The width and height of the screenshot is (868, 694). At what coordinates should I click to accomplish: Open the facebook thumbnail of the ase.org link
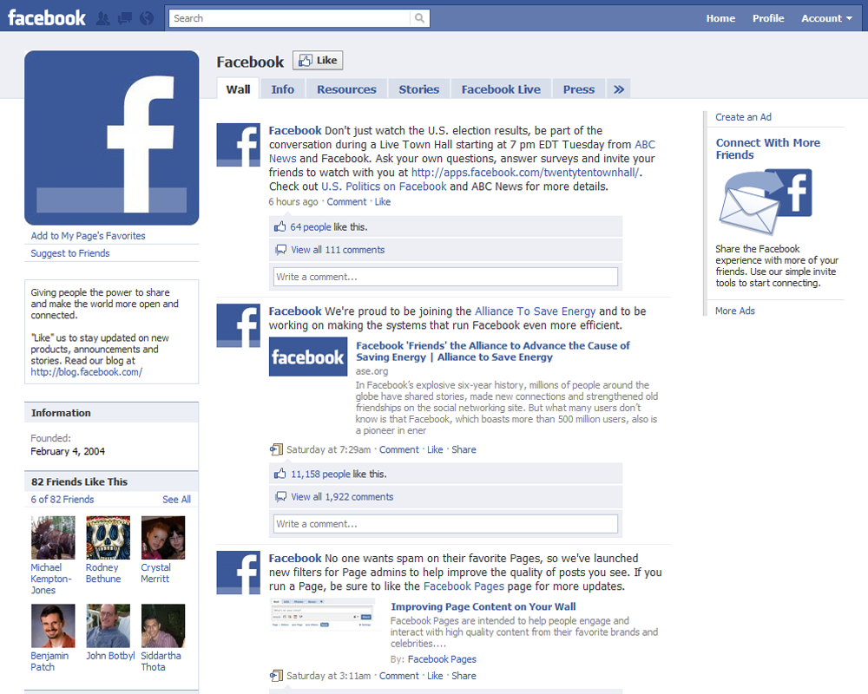pos(308,357)
